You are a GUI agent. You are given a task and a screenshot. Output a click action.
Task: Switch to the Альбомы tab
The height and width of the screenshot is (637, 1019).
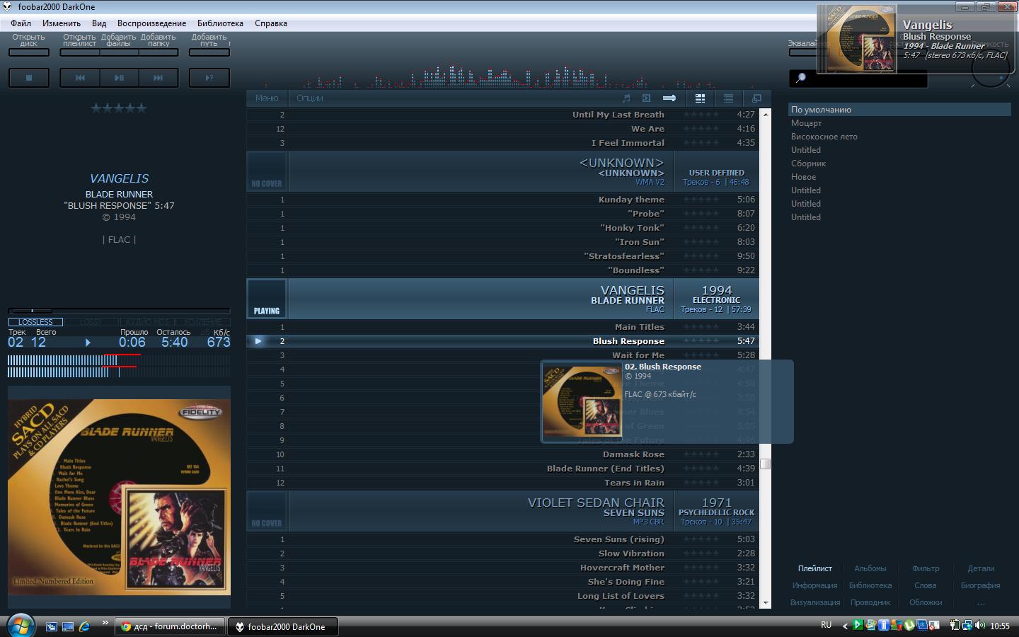870,568
